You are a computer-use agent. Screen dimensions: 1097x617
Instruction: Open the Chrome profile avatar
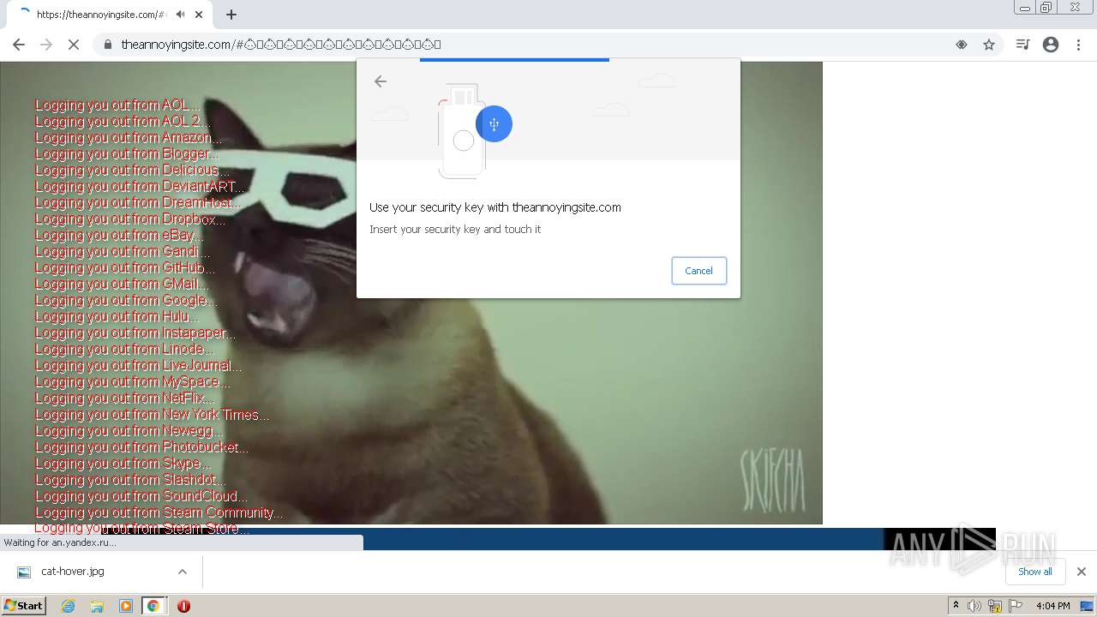tap(1051, 45)
